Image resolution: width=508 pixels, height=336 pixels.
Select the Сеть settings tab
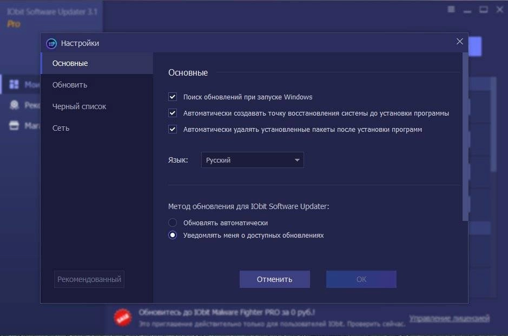point(96,128)
